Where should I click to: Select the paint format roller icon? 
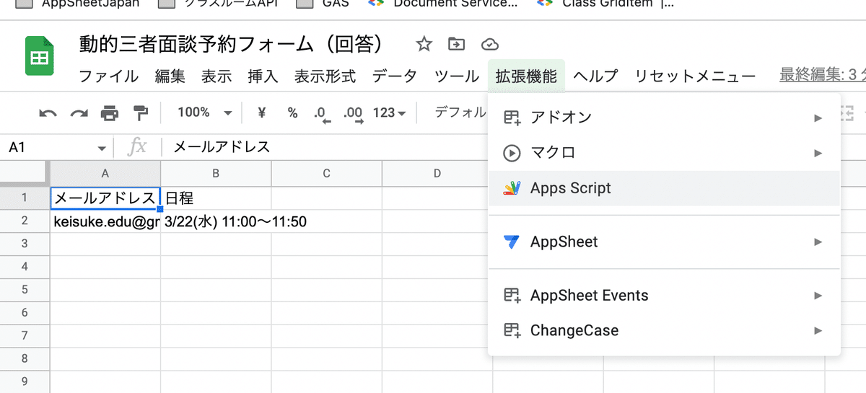(140, 113)
